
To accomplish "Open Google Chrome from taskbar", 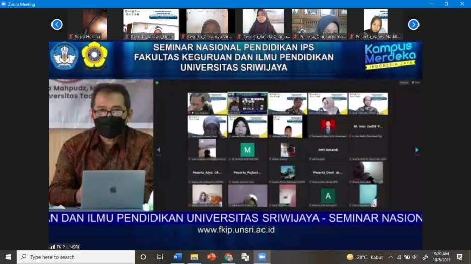I will point(228,257).
